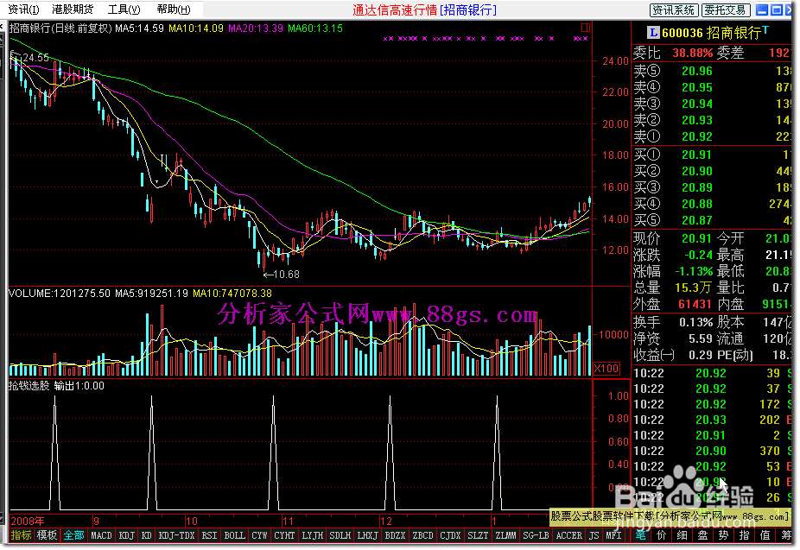This screenshot has width=800, height=550.
Task: Click the MA10:14.09 indicator label
Action: coord(196,28)
